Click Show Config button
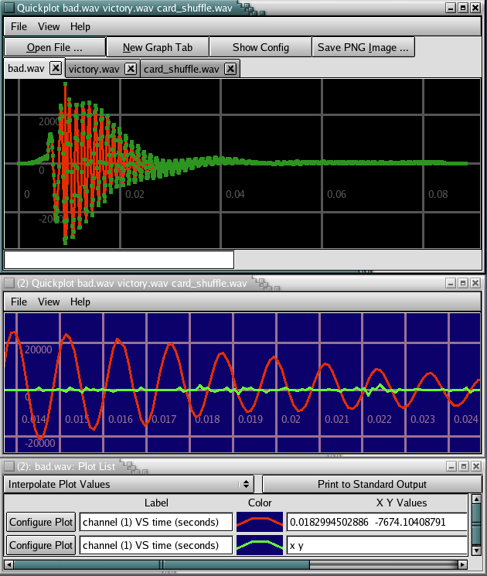Image resolution: width=487 pixels, height=576 pixels. pyautogui.click(x=261, y=47)
